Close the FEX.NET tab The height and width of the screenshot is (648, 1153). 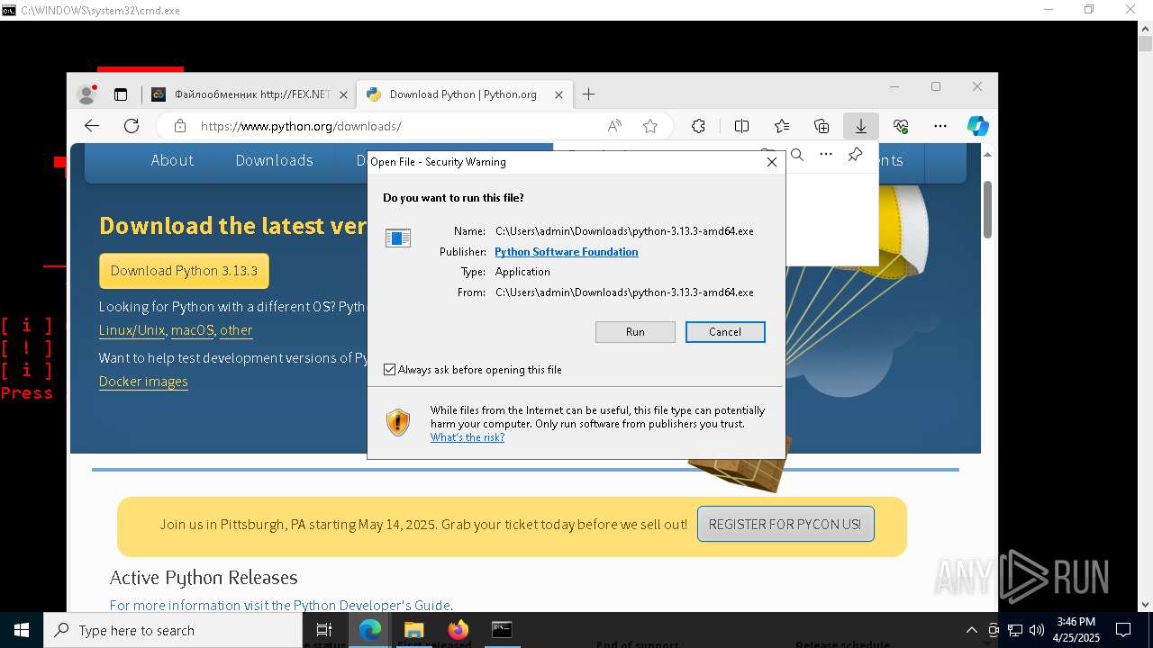343,94
